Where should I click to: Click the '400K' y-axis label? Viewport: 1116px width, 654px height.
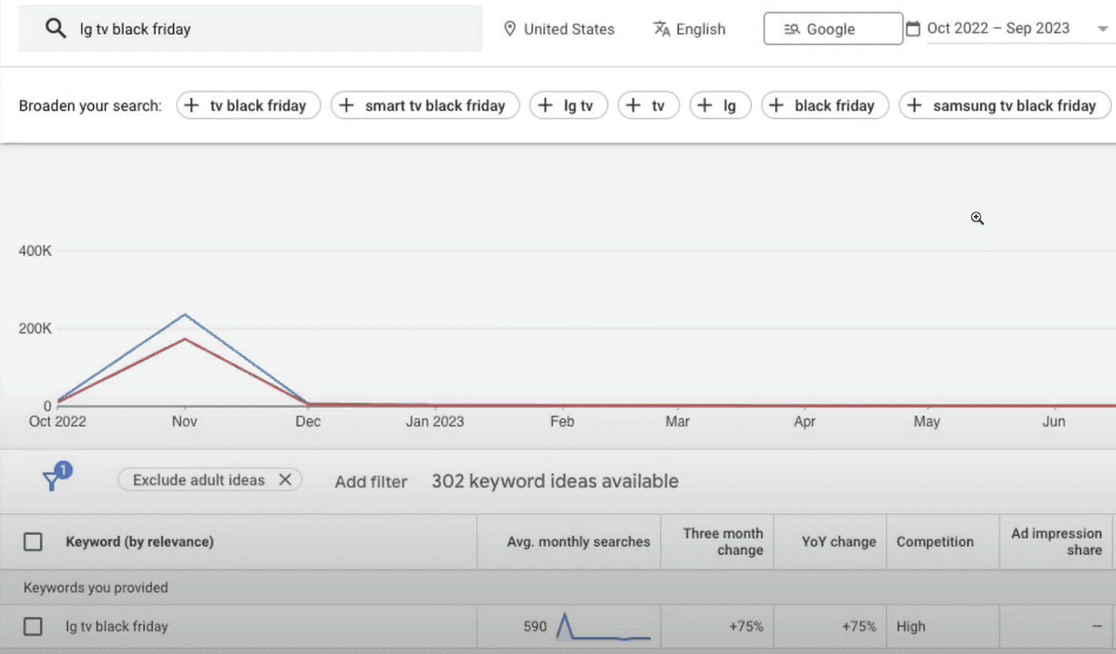point(35,251)
